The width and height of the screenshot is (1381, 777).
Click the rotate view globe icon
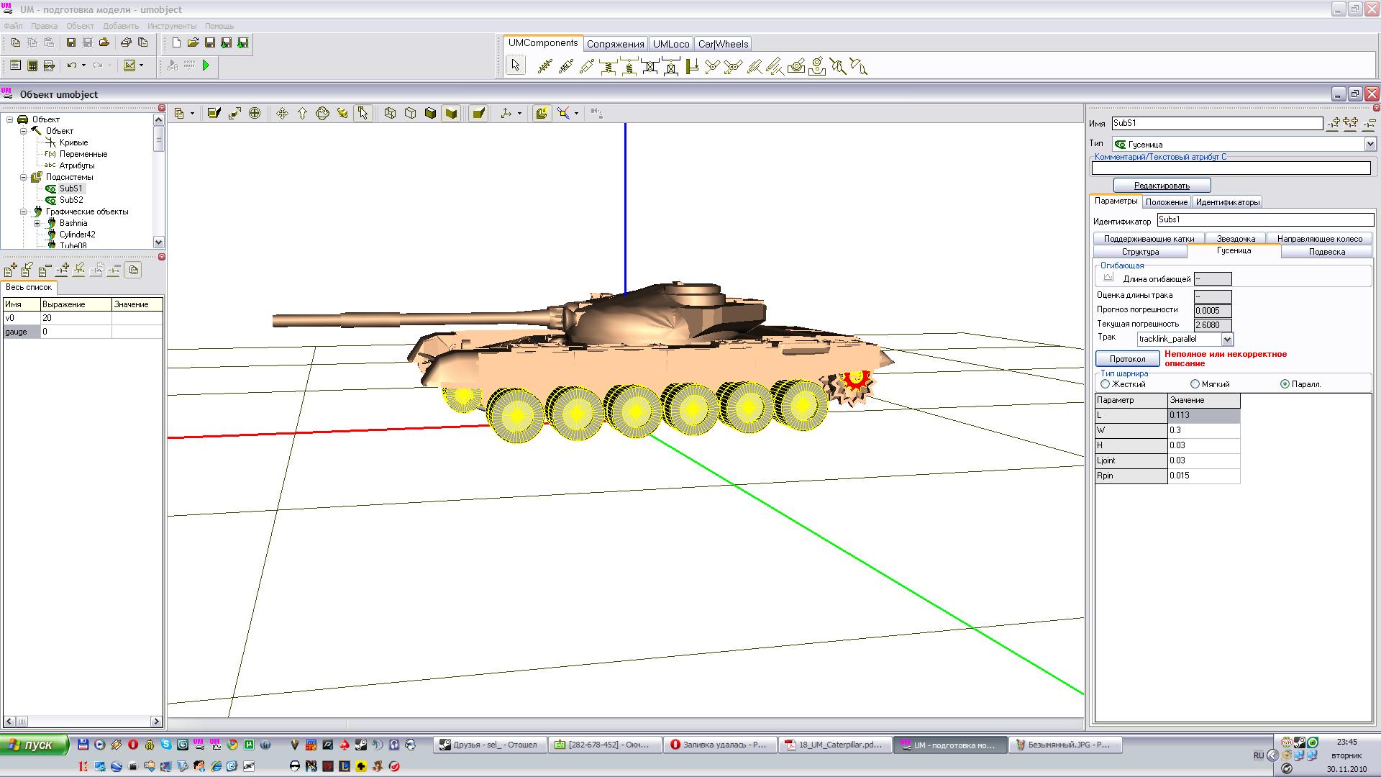pos(322,114)
